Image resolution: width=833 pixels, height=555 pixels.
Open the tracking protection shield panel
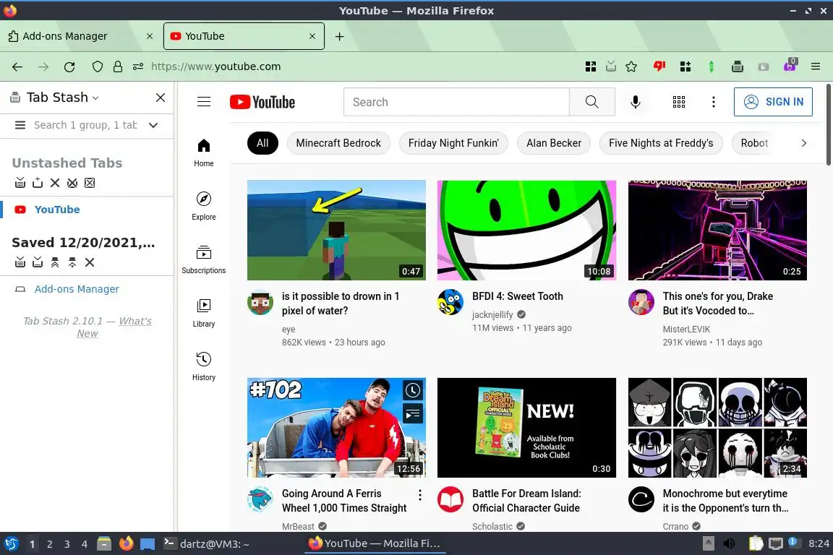[x=97, y=67]
